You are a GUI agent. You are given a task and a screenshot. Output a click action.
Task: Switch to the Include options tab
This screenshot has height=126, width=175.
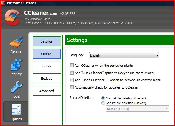47,66
